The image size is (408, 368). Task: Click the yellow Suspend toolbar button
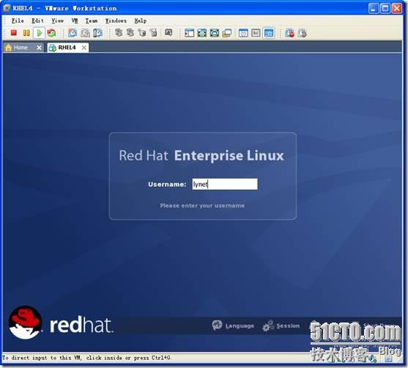[26, 33]
